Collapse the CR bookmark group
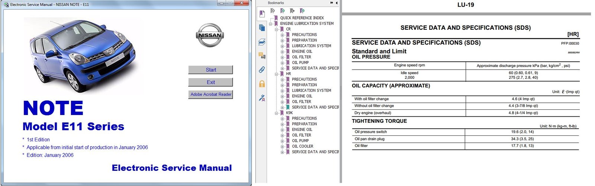This screenshot has height=186, width=595. 276,29
